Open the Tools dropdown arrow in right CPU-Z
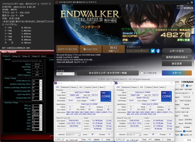 pos(150,139)
